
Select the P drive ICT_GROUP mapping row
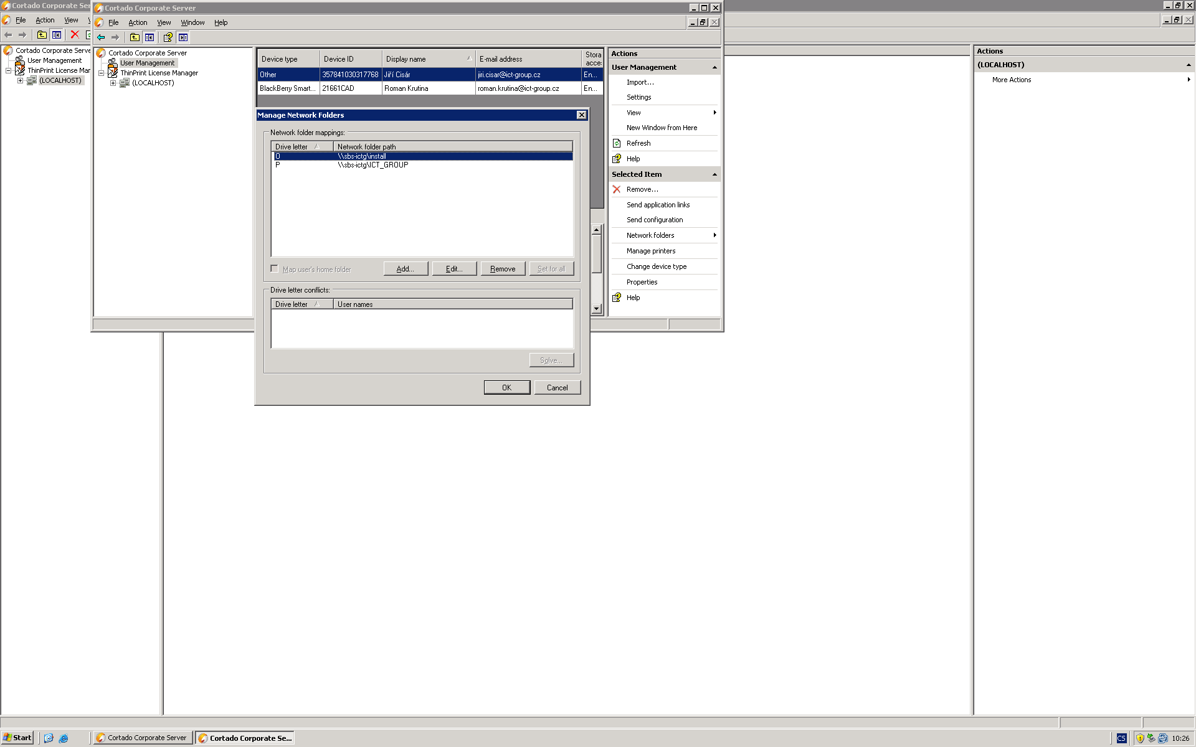click(373, 165)
